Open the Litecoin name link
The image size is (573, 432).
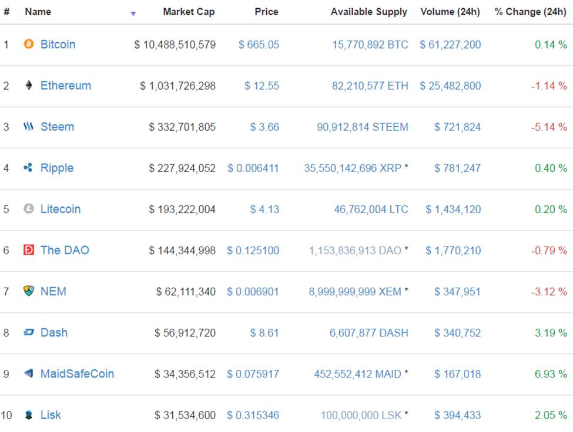(x=61, y=209)
